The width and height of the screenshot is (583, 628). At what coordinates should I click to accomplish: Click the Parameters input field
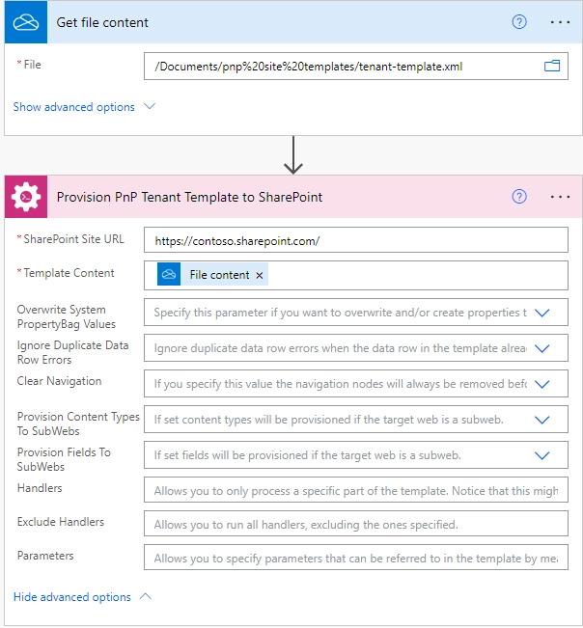[x=356, y=557]
